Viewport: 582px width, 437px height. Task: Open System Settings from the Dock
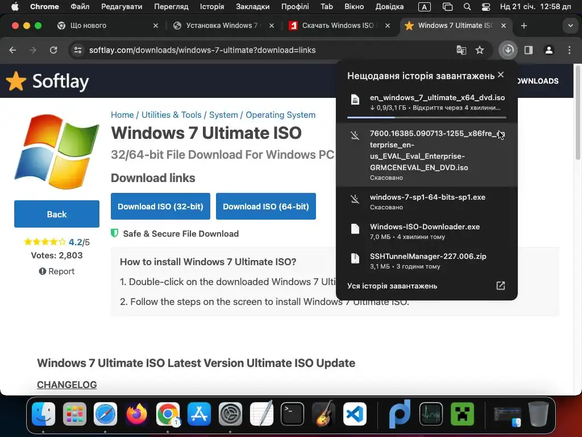(x=230, y=414)
